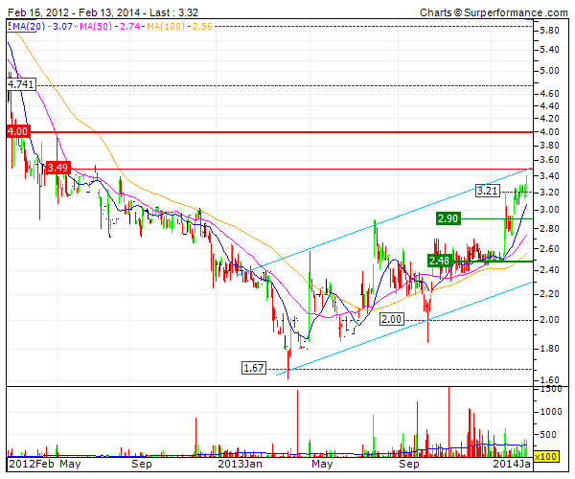Click the 1.67 low price label
Screen dimensions: 575x479
coord(255,368)
